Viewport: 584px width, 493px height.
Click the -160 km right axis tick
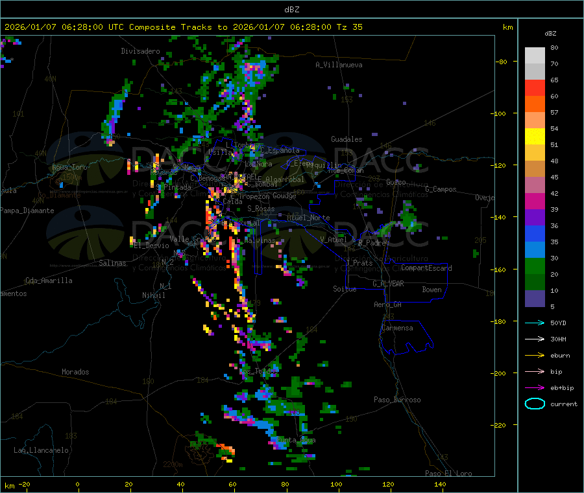[x=500, y=269]
